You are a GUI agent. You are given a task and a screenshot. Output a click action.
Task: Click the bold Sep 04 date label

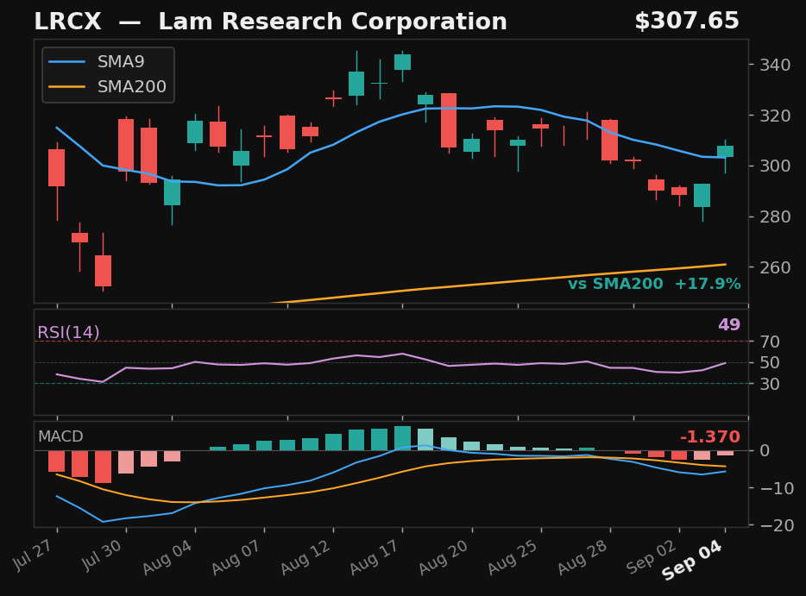(x=692, y=560)
